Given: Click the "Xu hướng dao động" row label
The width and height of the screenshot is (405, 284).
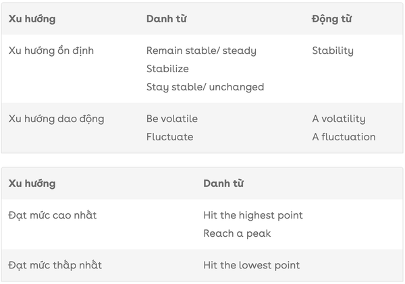Looking at the screenshot, I should [x=56, y=119].
